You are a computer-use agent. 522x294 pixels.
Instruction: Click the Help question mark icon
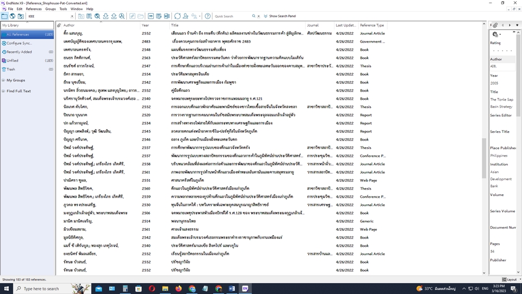[x=207, y=16]
